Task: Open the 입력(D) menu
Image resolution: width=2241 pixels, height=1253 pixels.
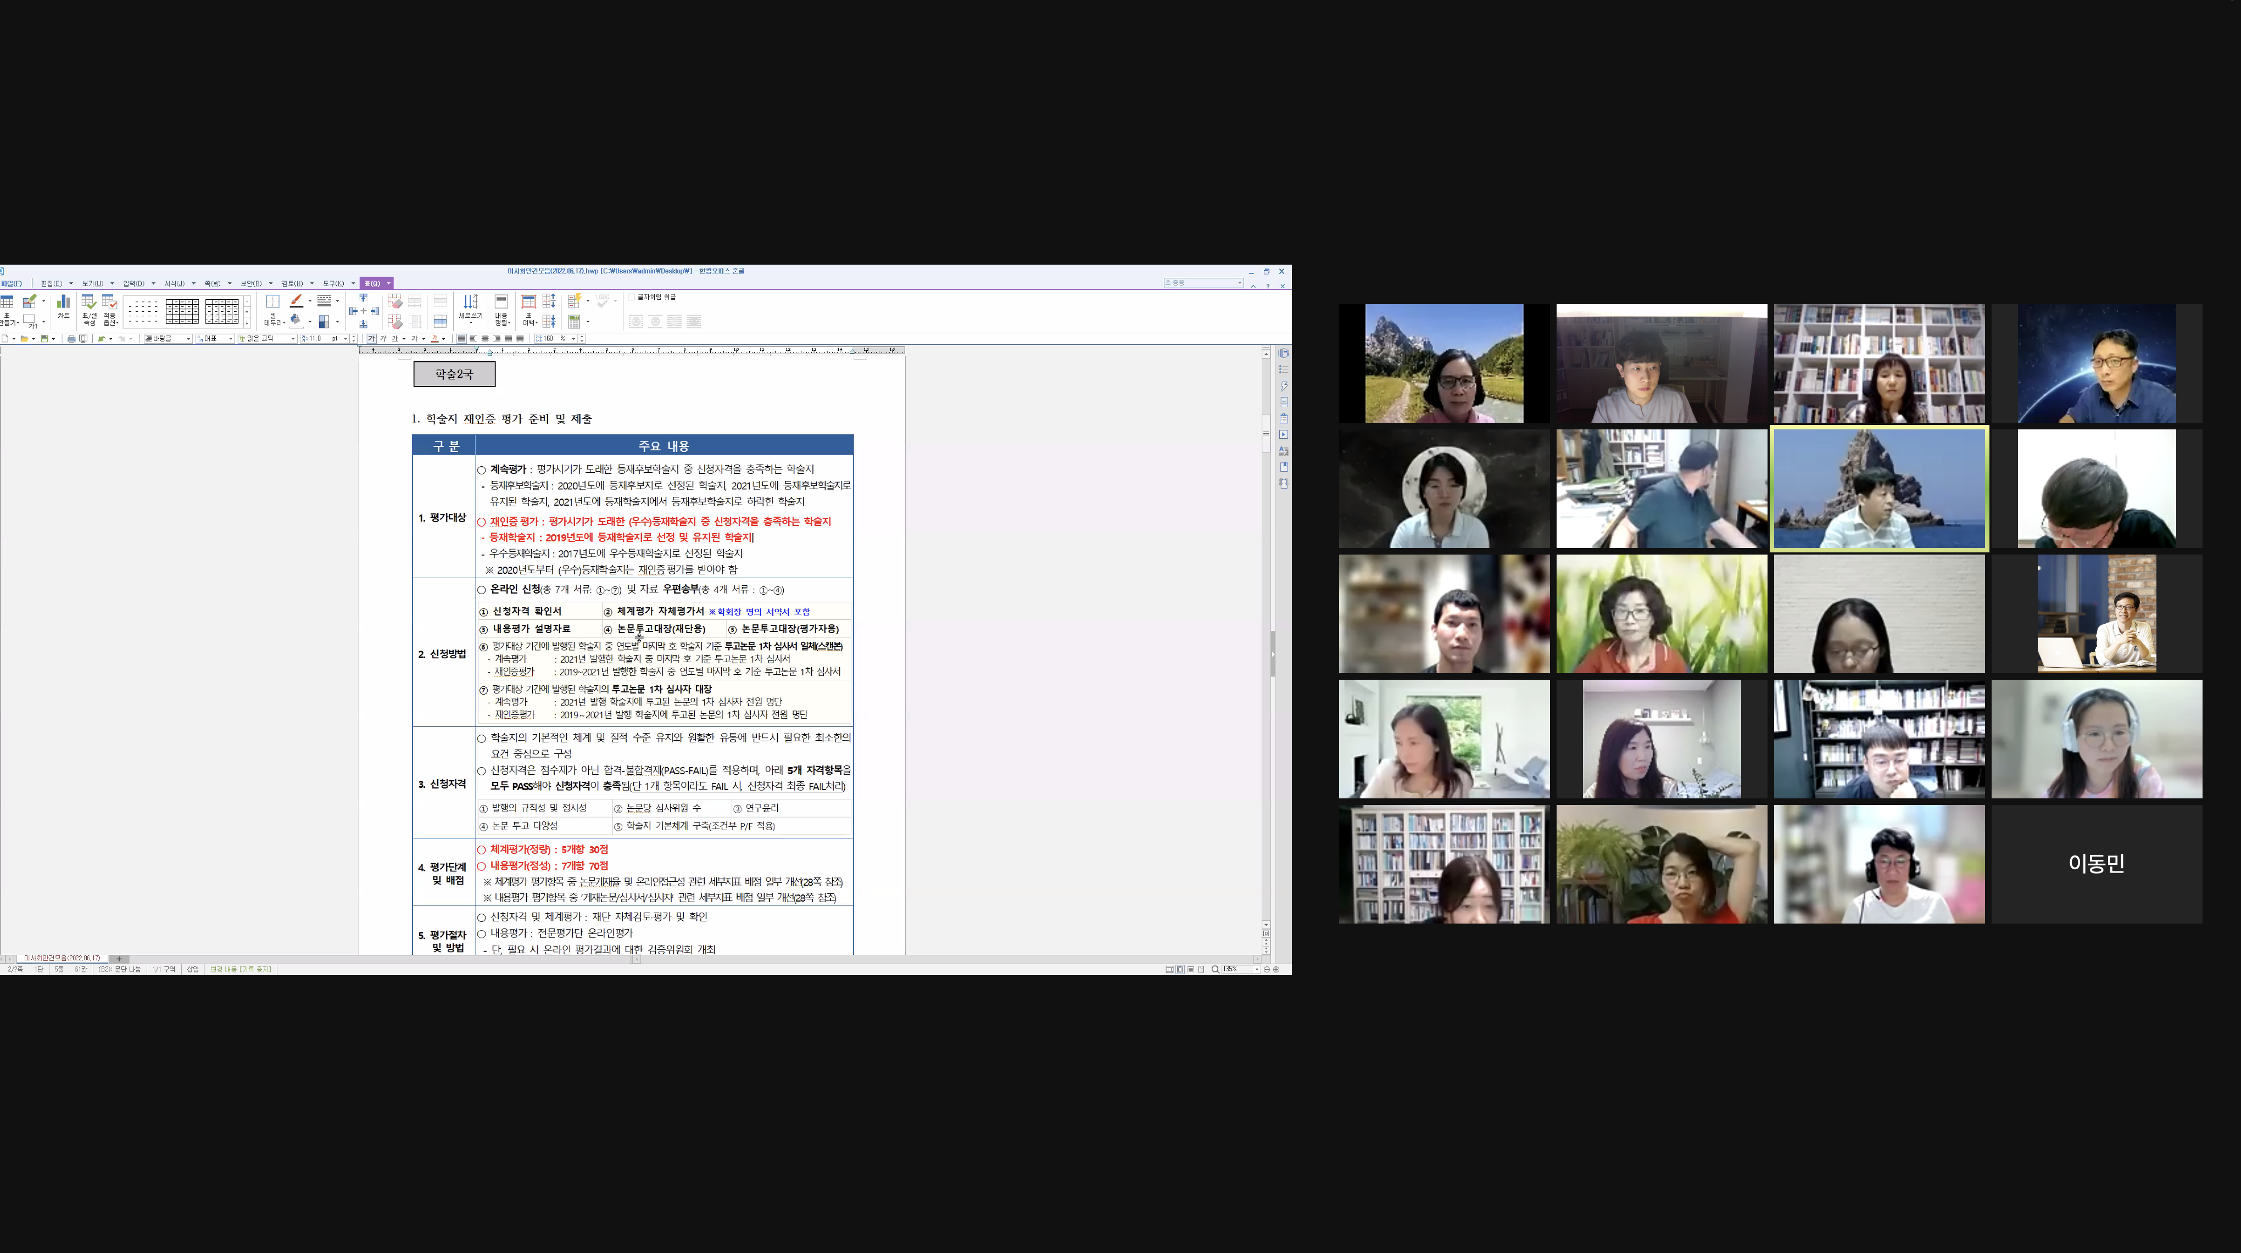Action: [133, 283]
